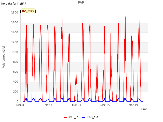
Task: Click the 800 y-axis label
Action: tap(16, 62)
